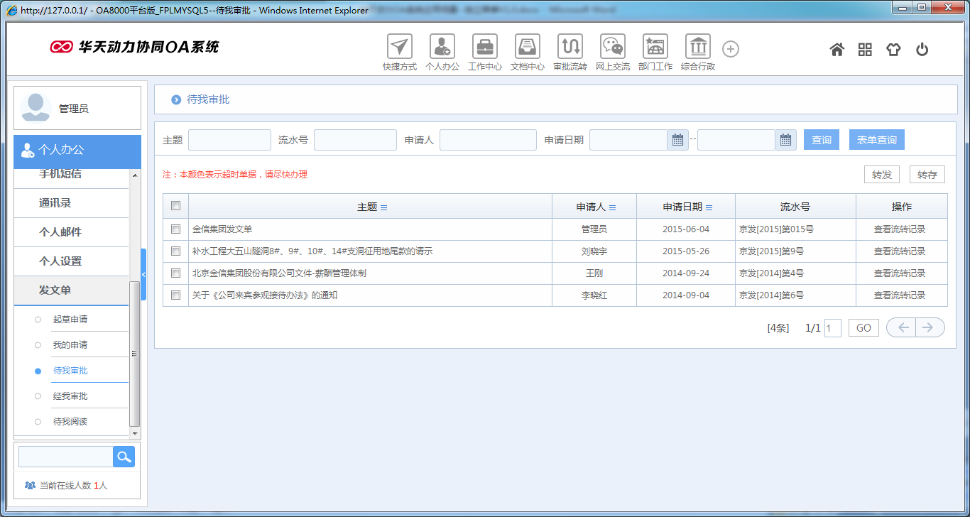Select 经我审批 in the sidebar menu
Image resolution: width=970 pixels, height=517 pixels.
[x=70, y=396]
